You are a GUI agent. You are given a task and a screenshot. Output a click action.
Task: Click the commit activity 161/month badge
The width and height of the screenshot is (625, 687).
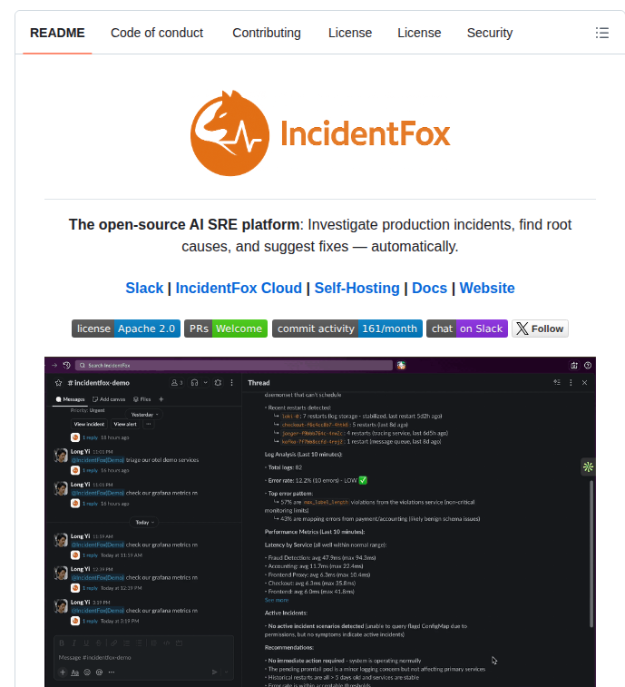coord(347,329)
